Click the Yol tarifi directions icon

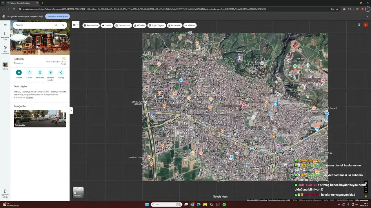pos(19,73)
